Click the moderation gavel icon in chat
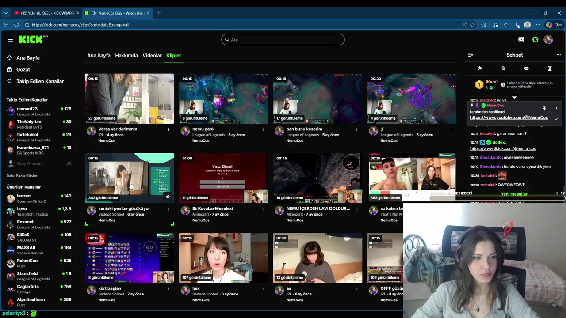The width and height of the screenshot is (566, 318). [480, 68]
